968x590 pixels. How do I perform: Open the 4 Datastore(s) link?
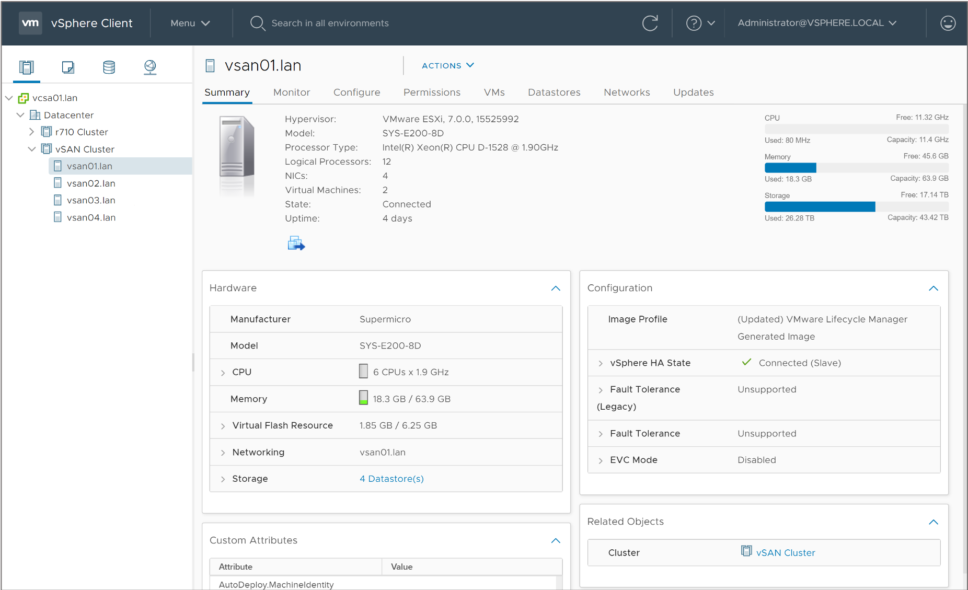click(x=391, y=479)
